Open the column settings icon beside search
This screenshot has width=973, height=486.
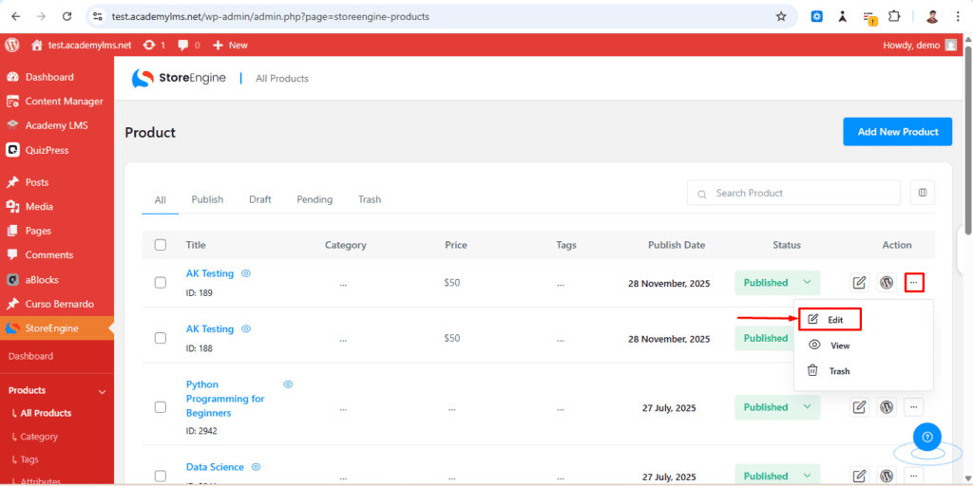923,193
